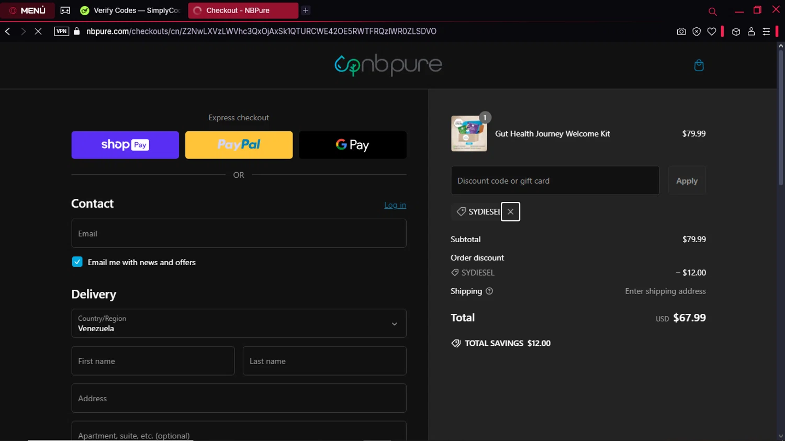
Task: Click the scrollbar up arrow
Action: point(780,46)
